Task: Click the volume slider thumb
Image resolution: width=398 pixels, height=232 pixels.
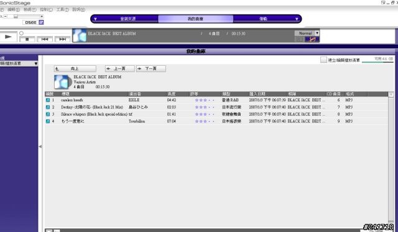Action: click(x=16, y=16)
